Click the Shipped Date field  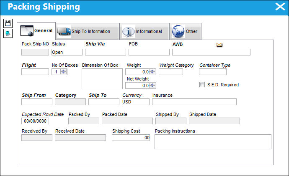[214, 121]
